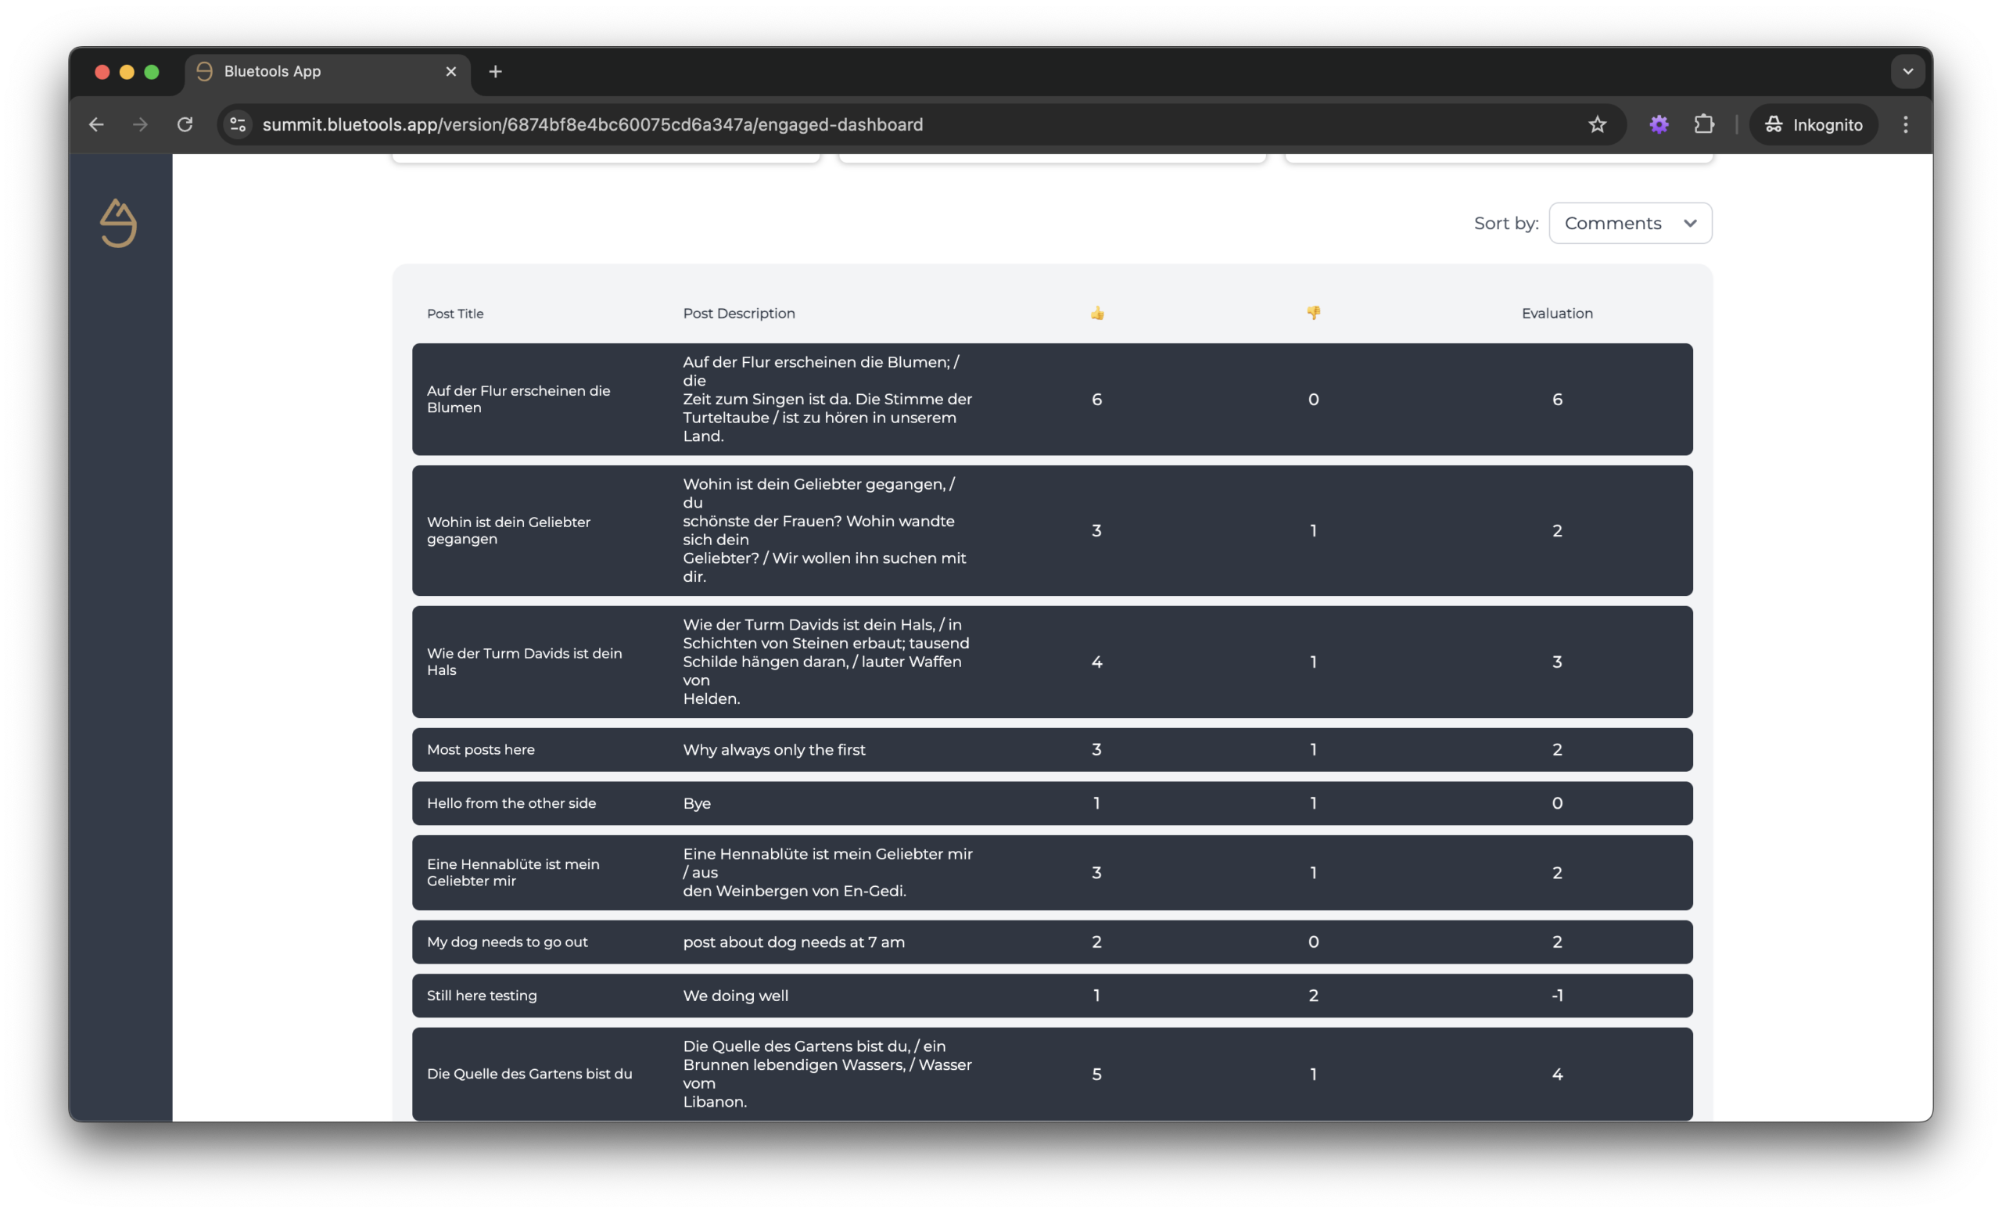Open the browser extensions puzzle icon
This screenshot has height=1213, width=2002.
click(1703, 124)
